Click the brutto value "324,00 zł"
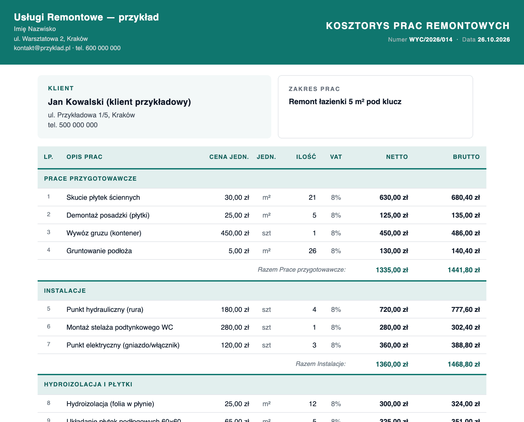 [466, 404]
